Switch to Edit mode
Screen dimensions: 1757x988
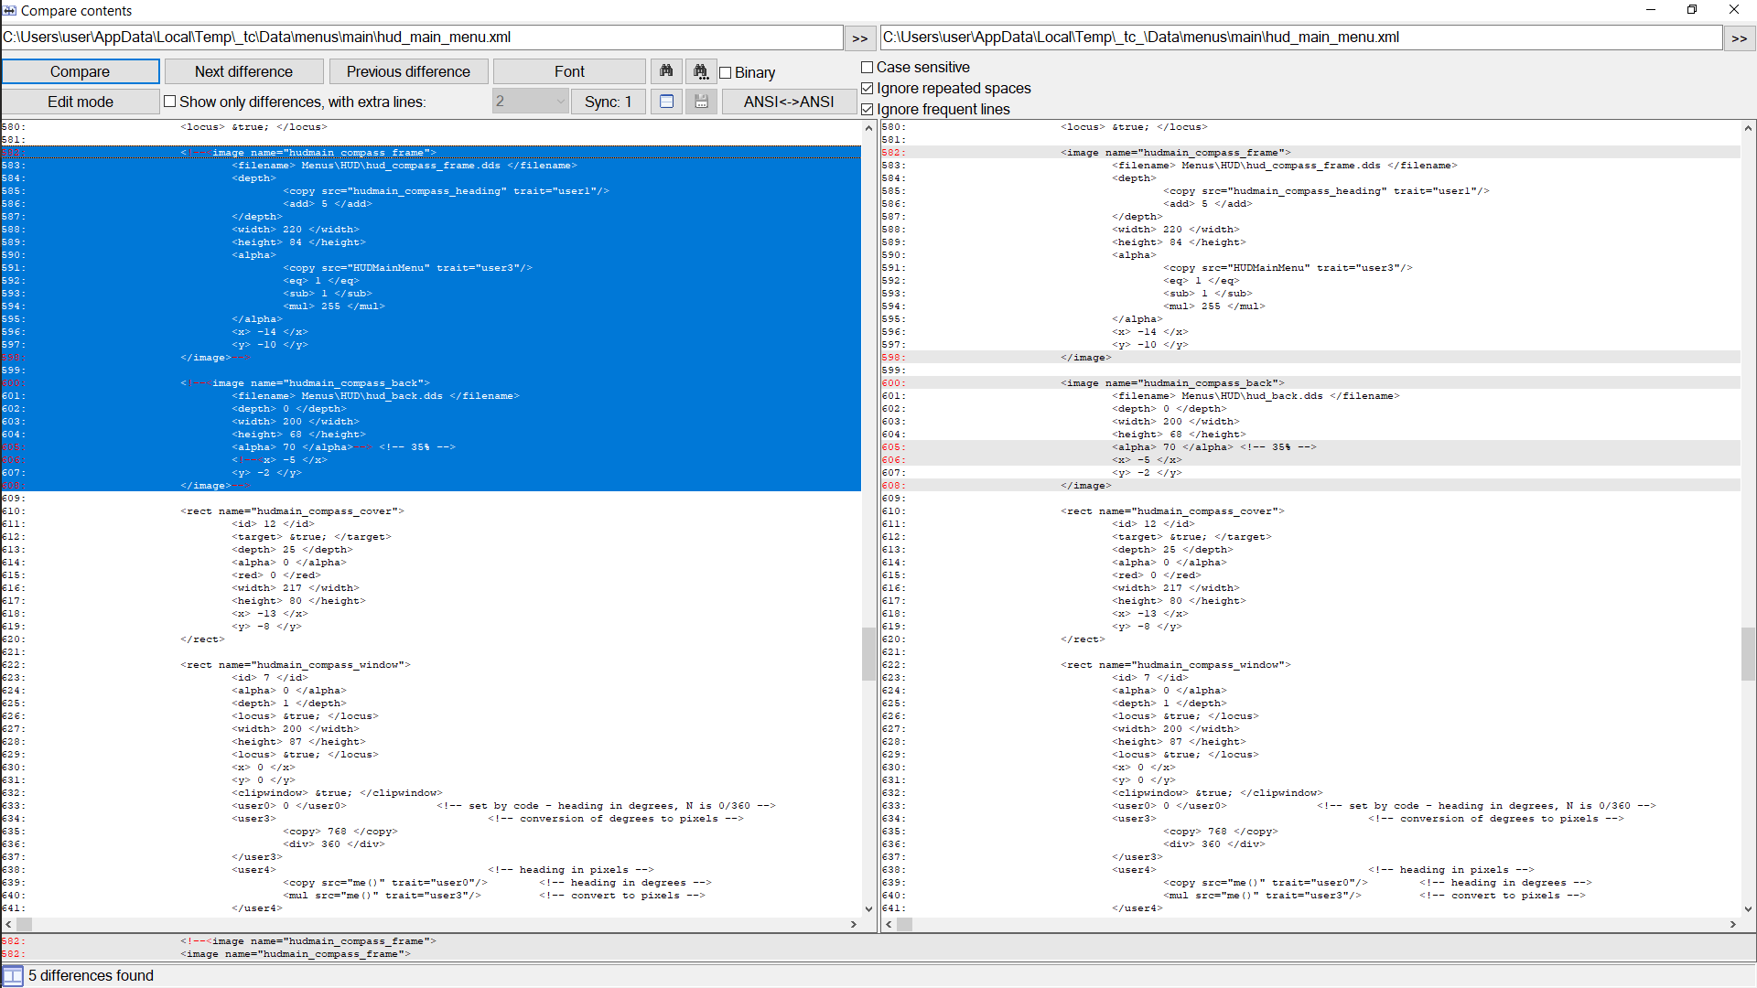pos(81,102)
